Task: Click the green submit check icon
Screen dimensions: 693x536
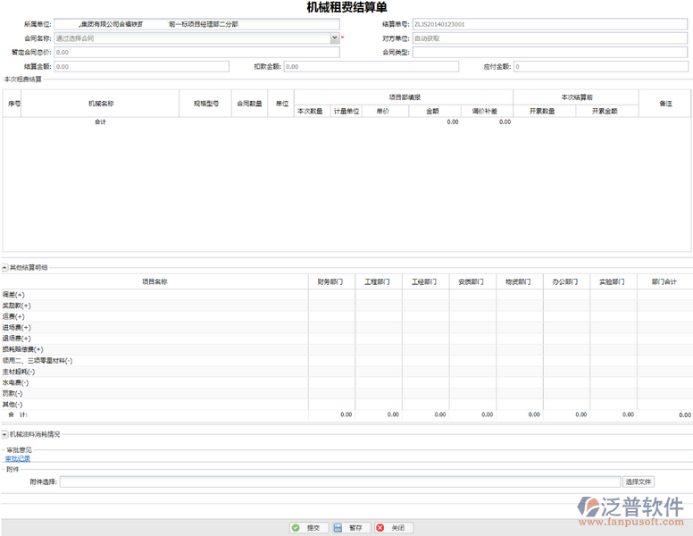Action: [296, 528]
